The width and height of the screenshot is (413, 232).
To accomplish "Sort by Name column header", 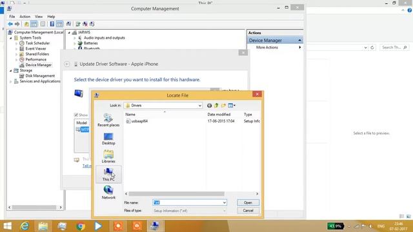I will coord(165,115).
